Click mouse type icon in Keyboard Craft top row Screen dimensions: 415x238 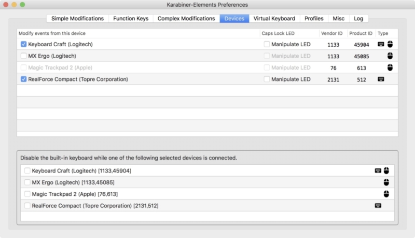point(390,44)
